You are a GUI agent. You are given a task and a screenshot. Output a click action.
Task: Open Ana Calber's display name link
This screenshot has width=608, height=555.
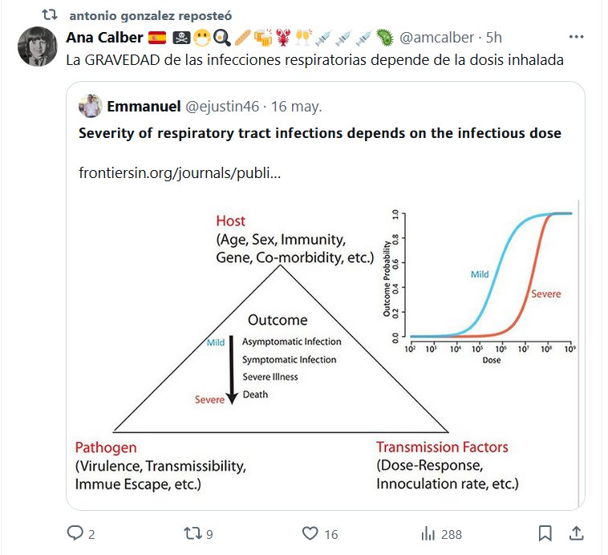click(104, 38)
